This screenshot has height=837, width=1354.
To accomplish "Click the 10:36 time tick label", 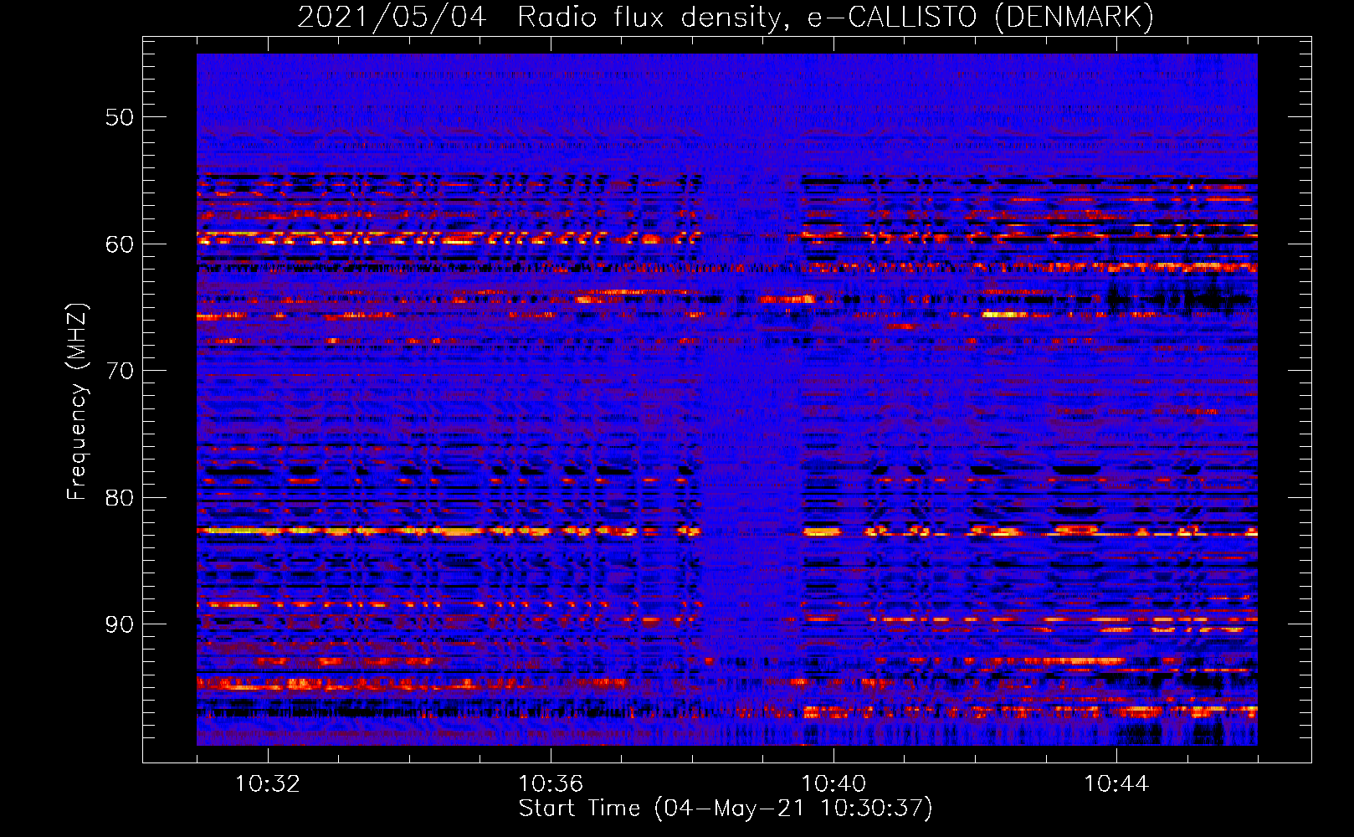I will coord(551,784).
